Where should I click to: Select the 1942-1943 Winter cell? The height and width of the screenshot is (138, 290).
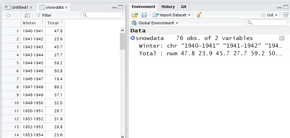tap(33, 47)
